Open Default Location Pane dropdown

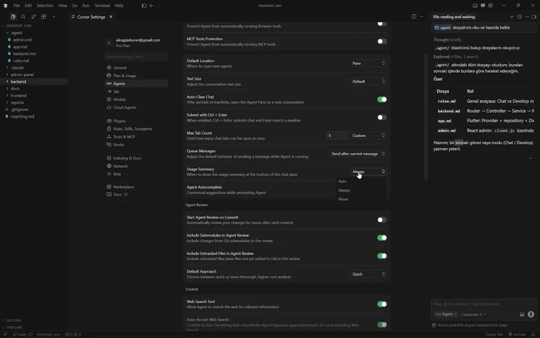pyautogui.click(x=368, y=63)
